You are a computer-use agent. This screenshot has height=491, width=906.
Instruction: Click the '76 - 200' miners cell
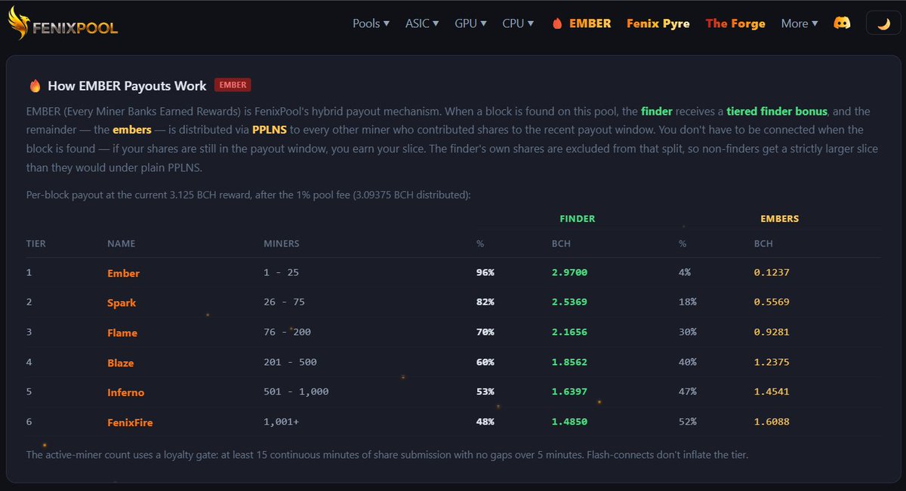(287, 332)
